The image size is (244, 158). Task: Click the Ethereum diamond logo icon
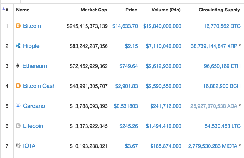[18, 66]
